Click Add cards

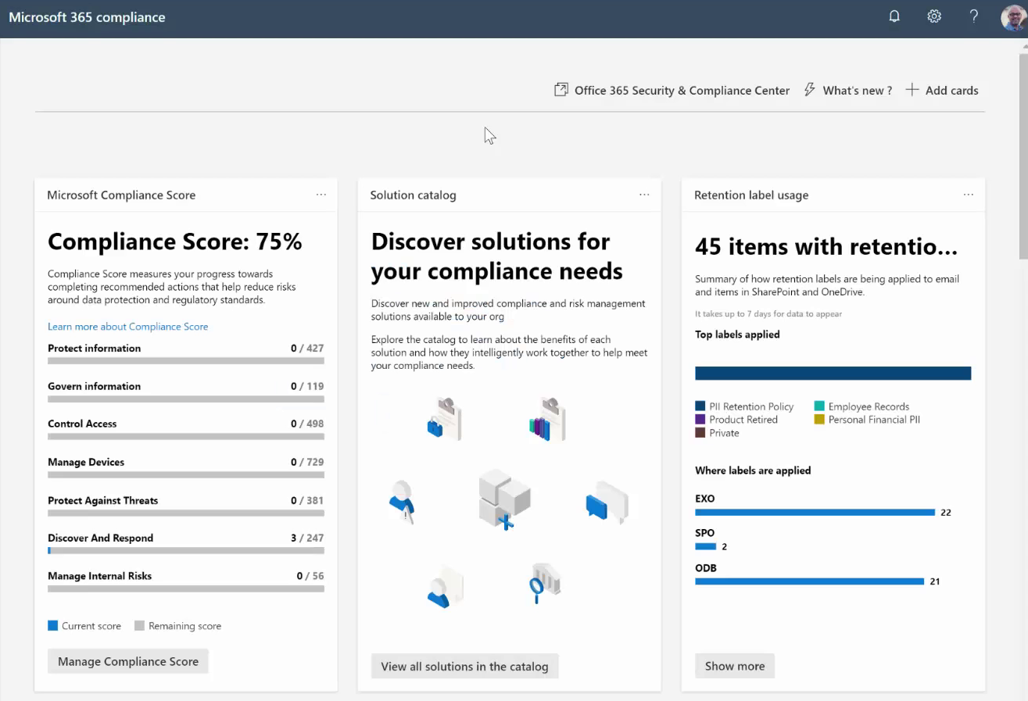point(951,91)
